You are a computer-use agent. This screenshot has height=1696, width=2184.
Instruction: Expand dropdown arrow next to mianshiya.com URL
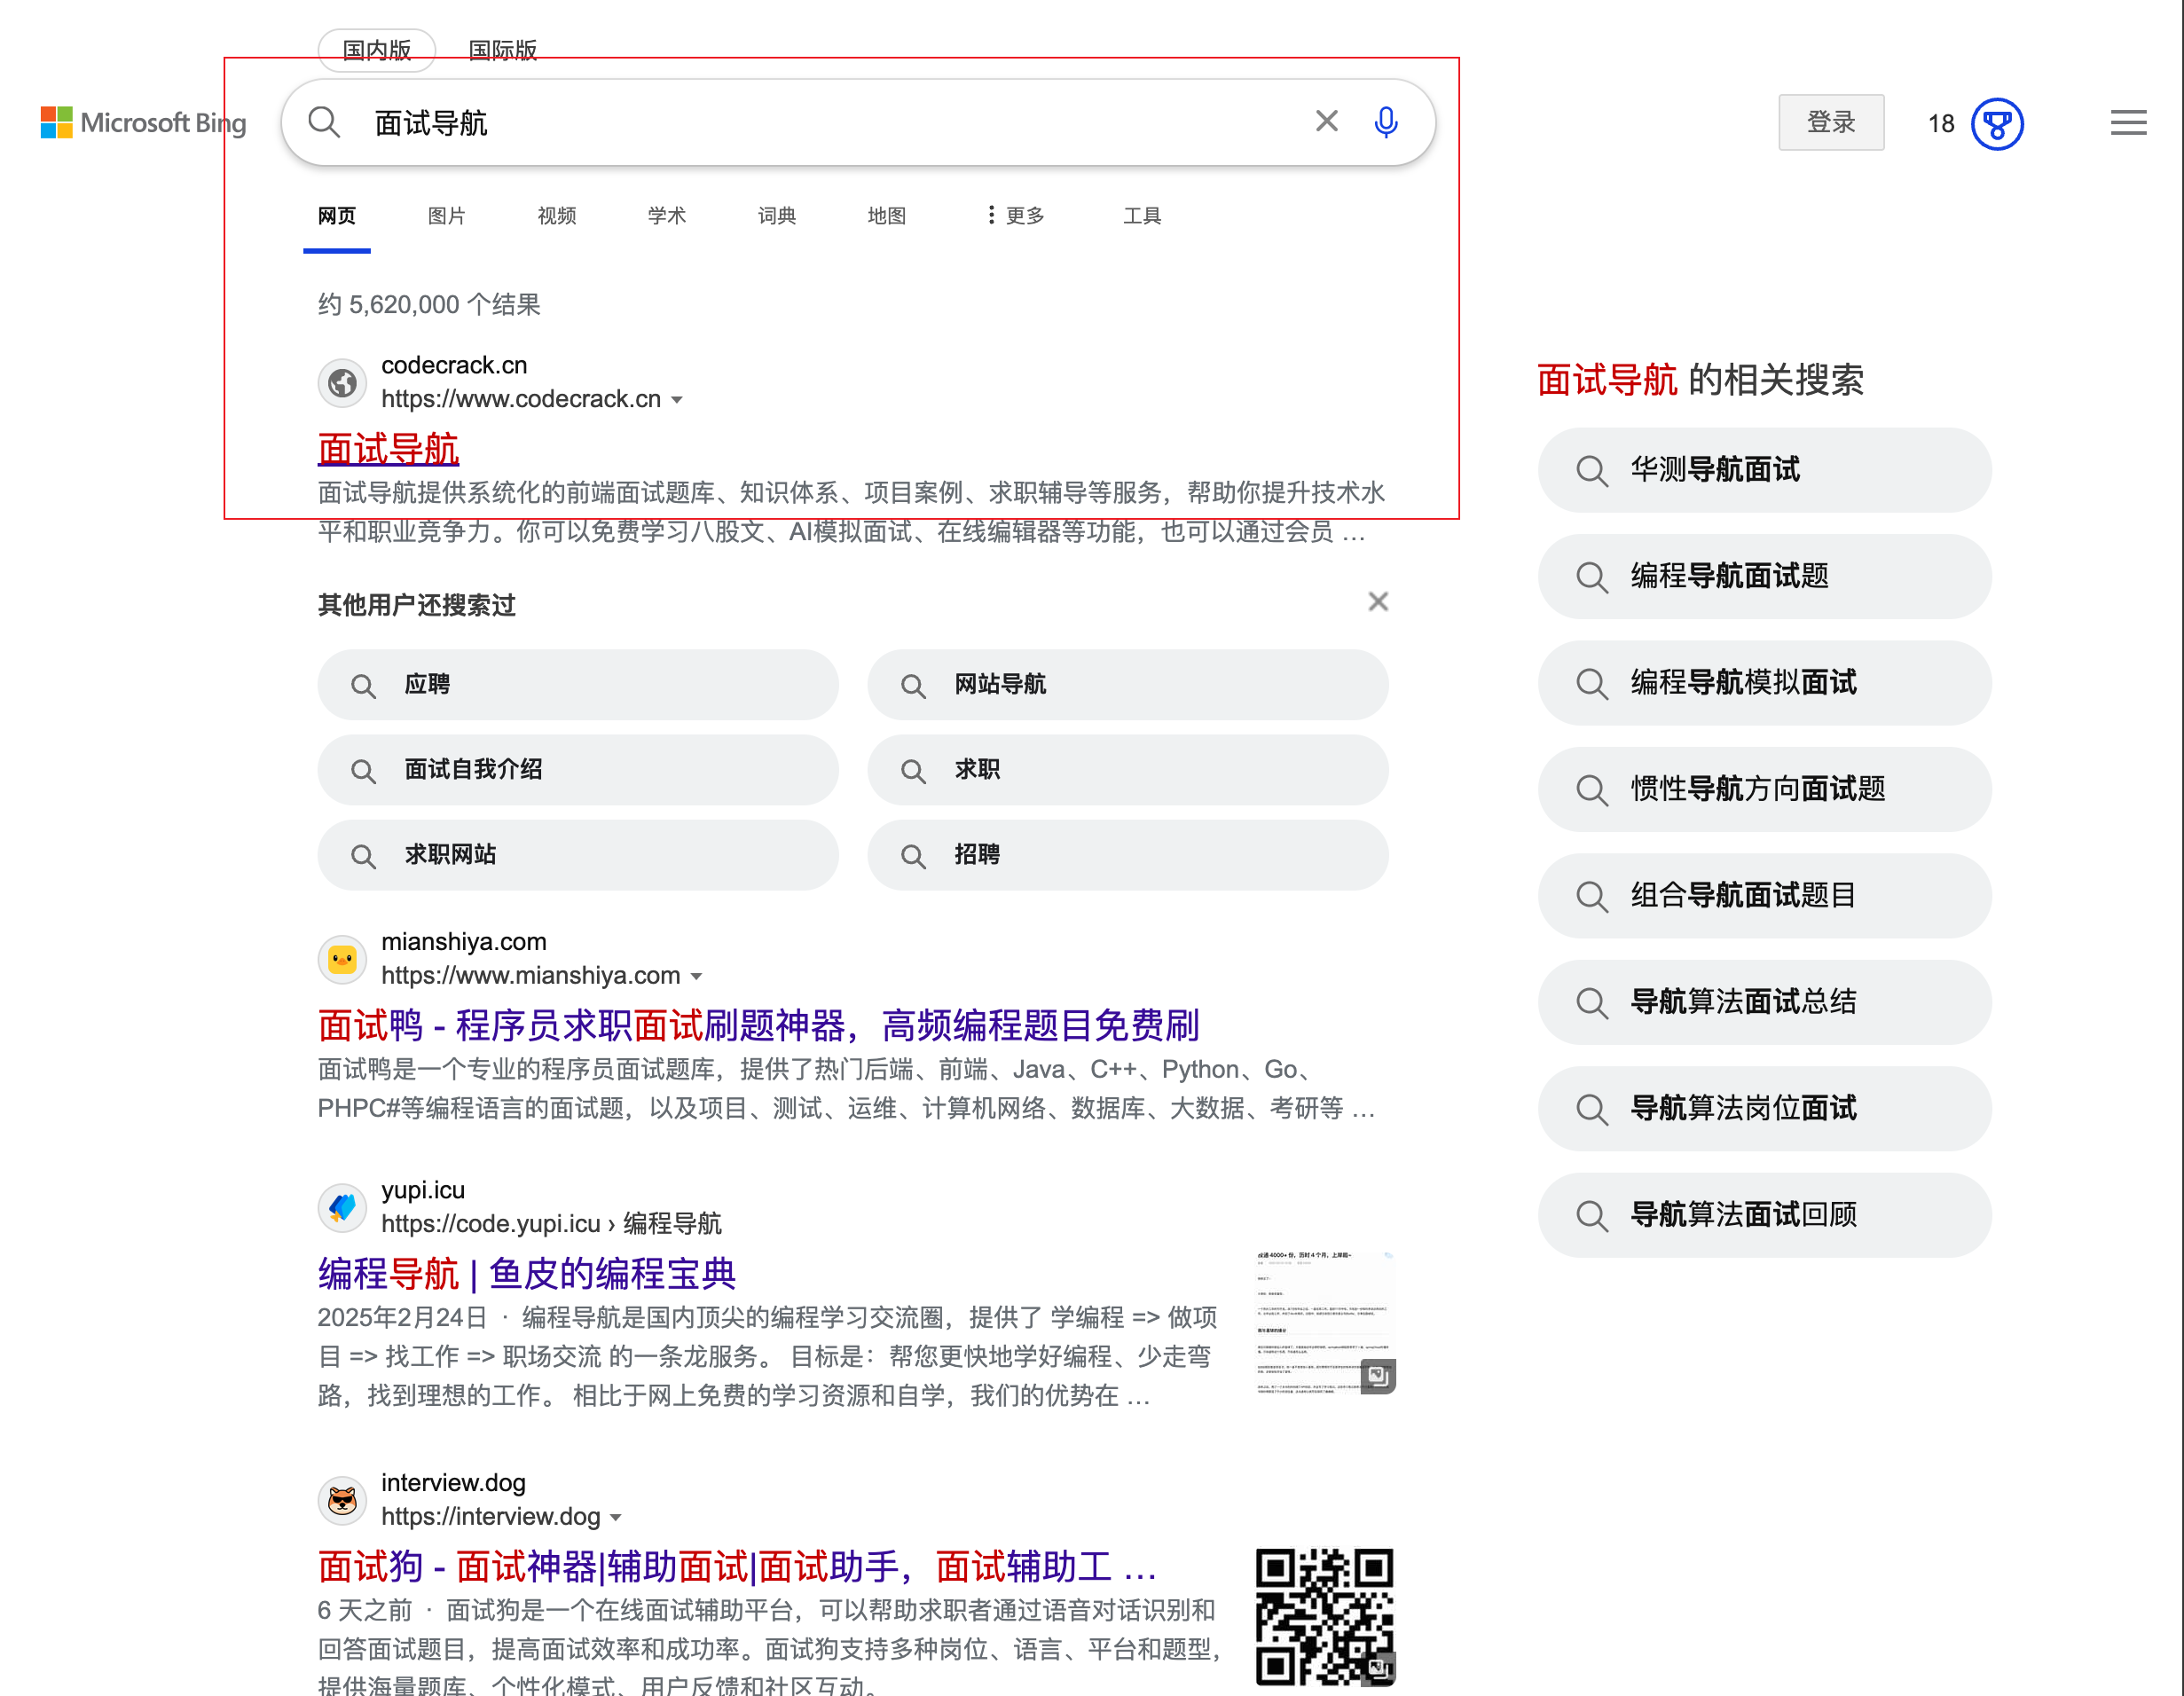[696, 976]
